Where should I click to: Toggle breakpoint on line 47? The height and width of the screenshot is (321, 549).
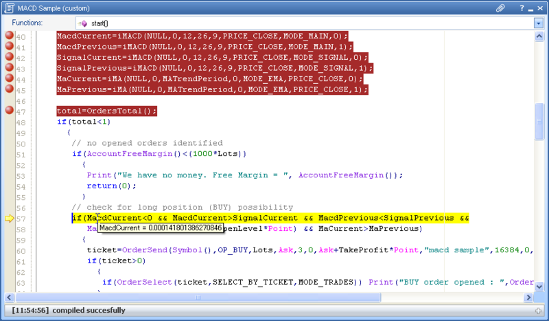click(x=10, y=110)
